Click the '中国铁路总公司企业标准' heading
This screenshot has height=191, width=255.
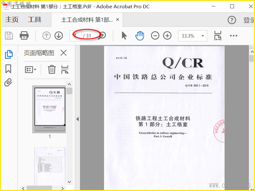(163, 77)
